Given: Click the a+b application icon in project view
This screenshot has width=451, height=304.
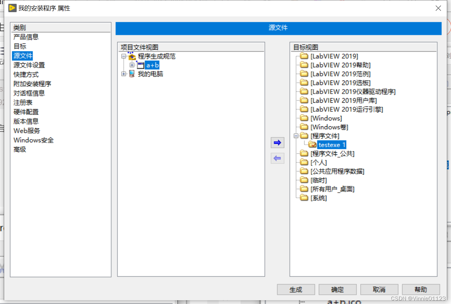Looking at the screenshot, I should [x=141, y=65].
